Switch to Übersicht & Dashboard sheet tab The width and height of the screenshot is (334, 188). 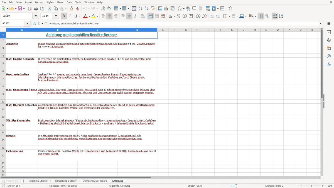[95, 181]
